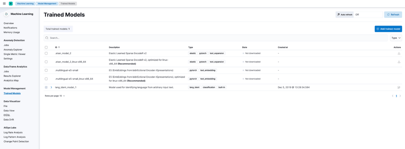The height and width of the screenshot is (149, 405).
Task: Open File data visualizer
Action: [5, 106]
